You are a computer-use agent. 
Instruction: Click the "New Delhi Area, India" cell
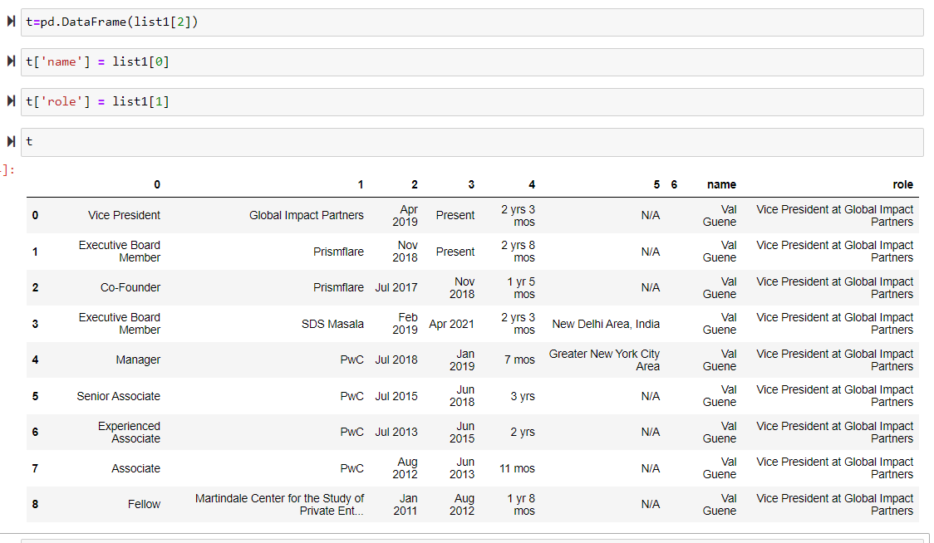pyautogui.click(x=606, y=324)
